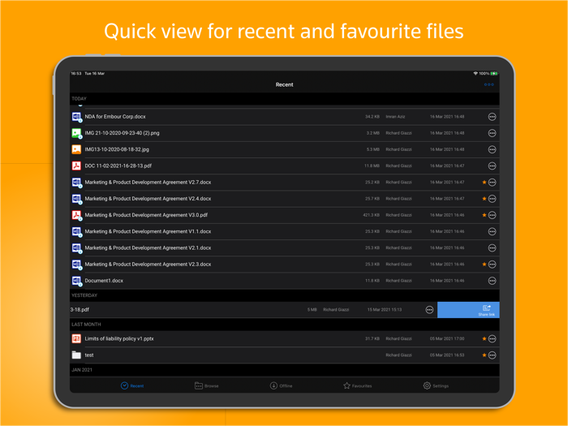Viewport: 568px width, 426px height.
Task: Open more options for Limits of liability policy v1.pptx
Action: (492, 338)
